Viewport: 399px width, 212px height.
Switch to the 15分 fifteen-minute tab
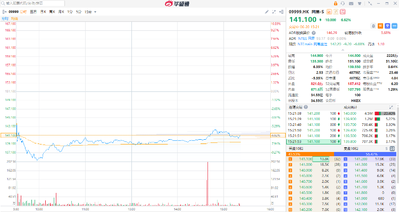pos(88,12)
